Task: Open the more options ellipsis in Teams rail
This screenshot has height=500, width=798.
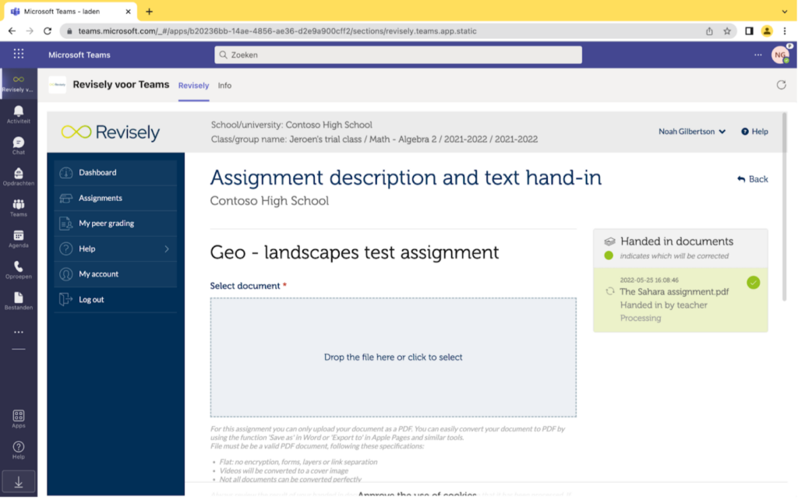Action: pos(18,333)
